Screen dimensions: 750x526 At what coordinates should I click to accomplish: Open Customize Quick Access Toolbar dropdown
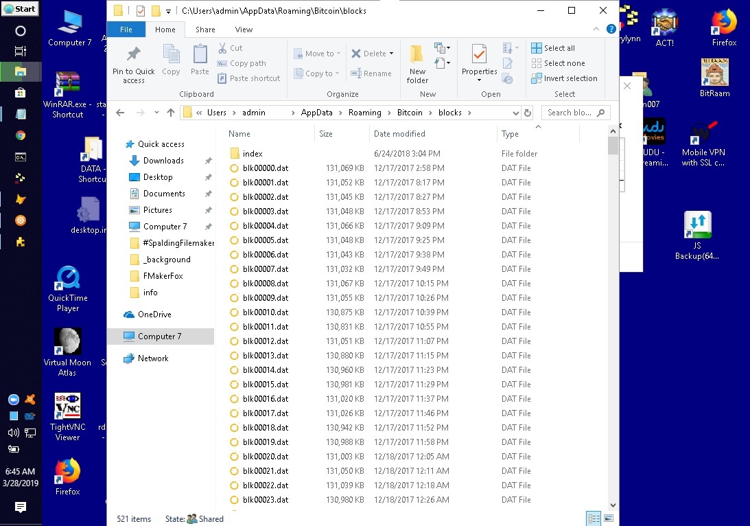tap(168, 11)
